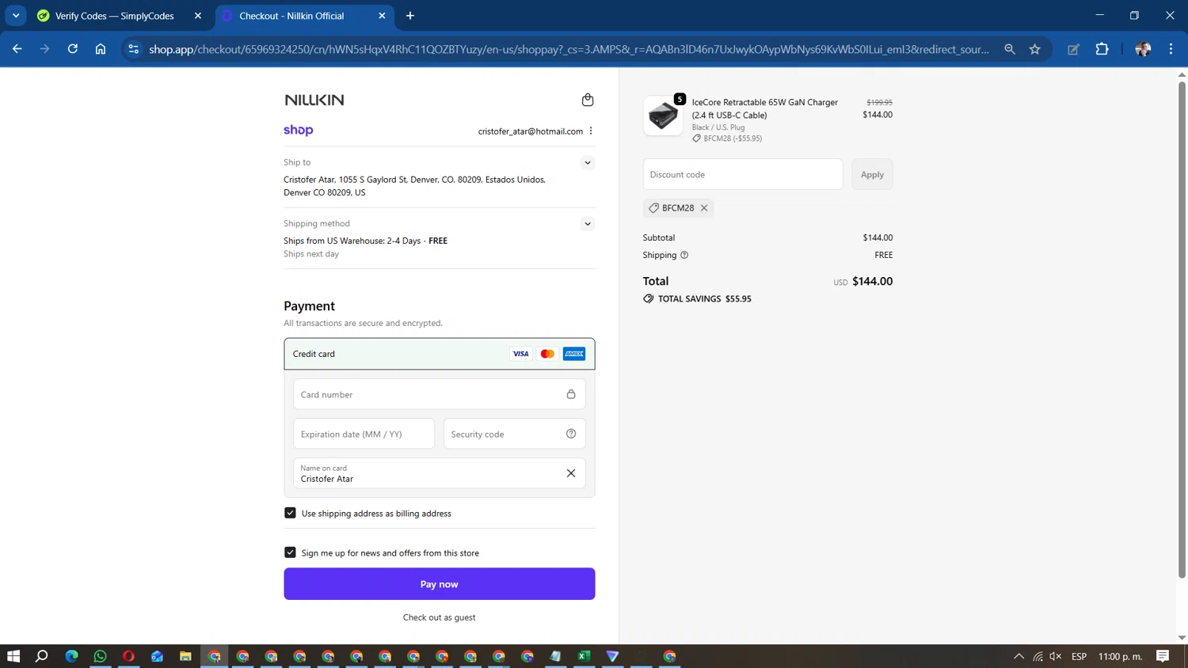The height and width of the screenshot is (668, 1188).
Task: Open Excel from taskbar
Action: (584, 656)
